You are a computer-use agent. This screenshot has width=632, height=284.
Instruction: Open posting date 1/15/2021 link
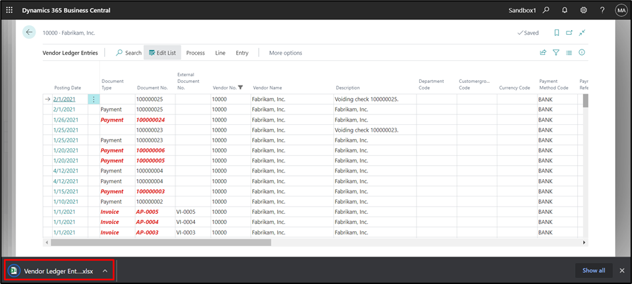(x=66, y=191)
